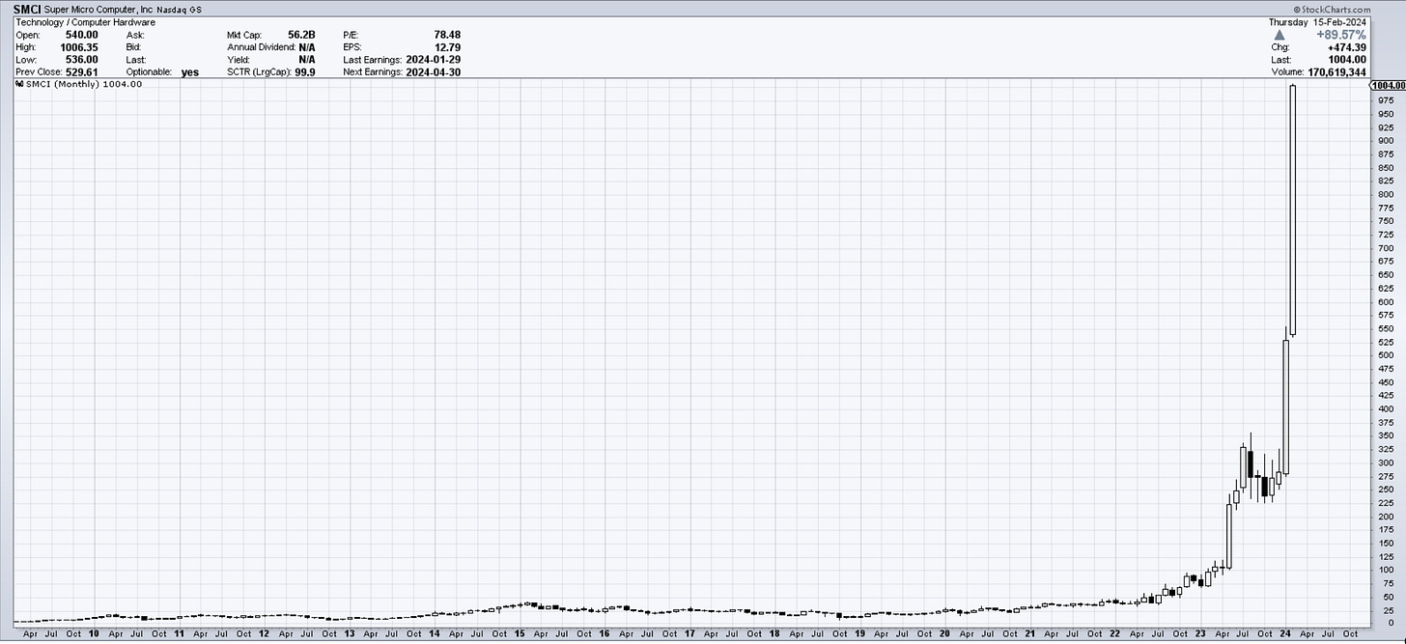The image size is (1406, 644).
Task: Click the Next Earnings date 2024-04-30
Action: (x=433, y=72)
